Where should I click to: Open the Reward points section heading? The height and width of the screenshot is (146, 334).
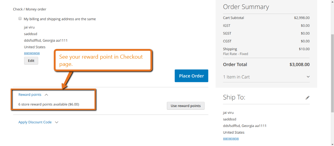[x=30, y=95]
